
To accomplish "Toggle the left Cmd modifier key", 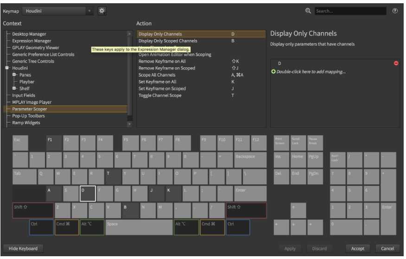I will coord(67,227).
